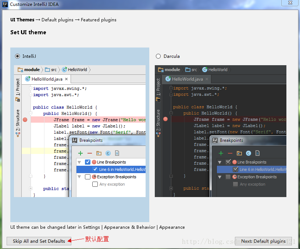Image resolution: width=300 pixels, height=249 pixels.
Task: Toggle Line 6 in HelloWorld checkbox in IntelliJ preview
Action: tap(95, 169)
